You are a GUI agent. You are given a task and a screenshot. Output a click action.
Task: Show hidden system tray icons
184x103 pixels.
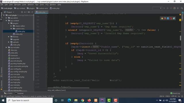[157, 100]
